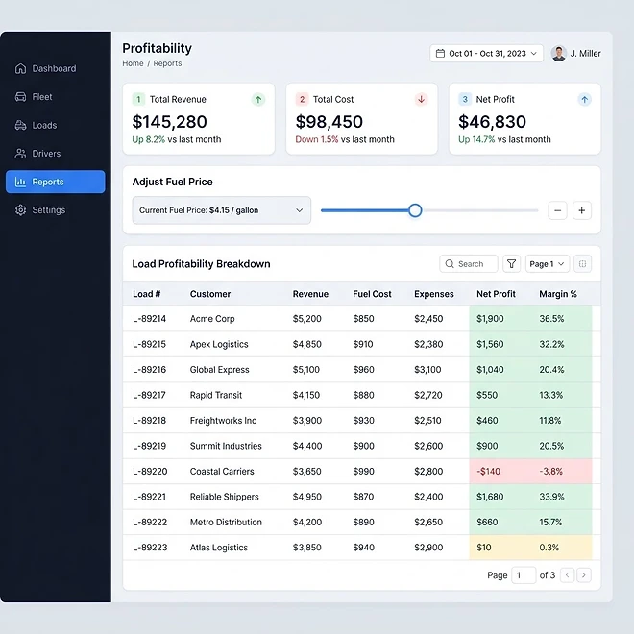Click the Loads delivery icon
Screen dimensions: 634x634
(x=20, y=125)
